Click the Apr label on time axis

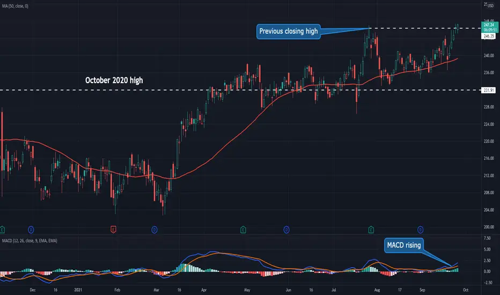tap(204, 290)
